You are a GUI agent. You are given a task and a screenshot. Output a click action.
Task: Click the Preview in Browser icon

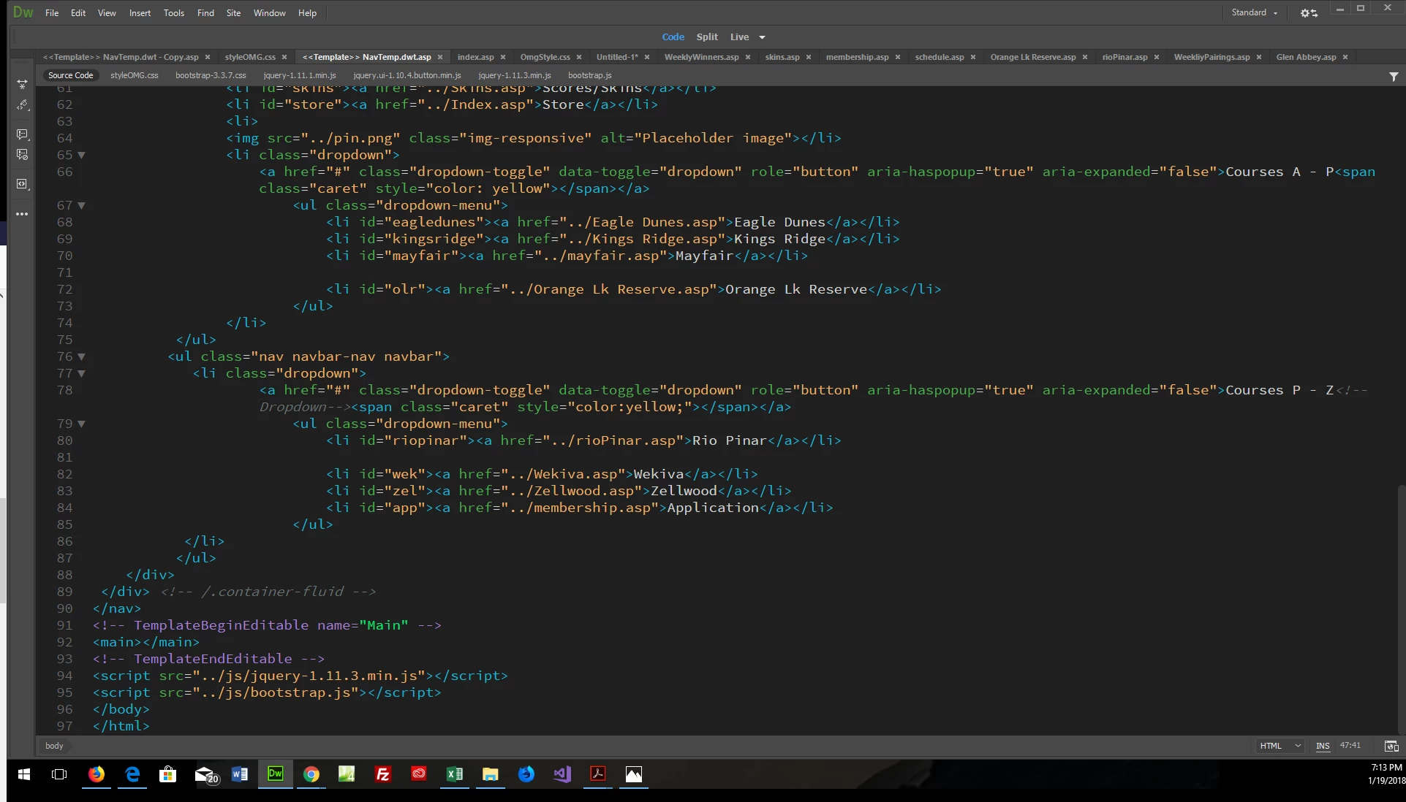pyautogui.click(x=1391, y=746)
